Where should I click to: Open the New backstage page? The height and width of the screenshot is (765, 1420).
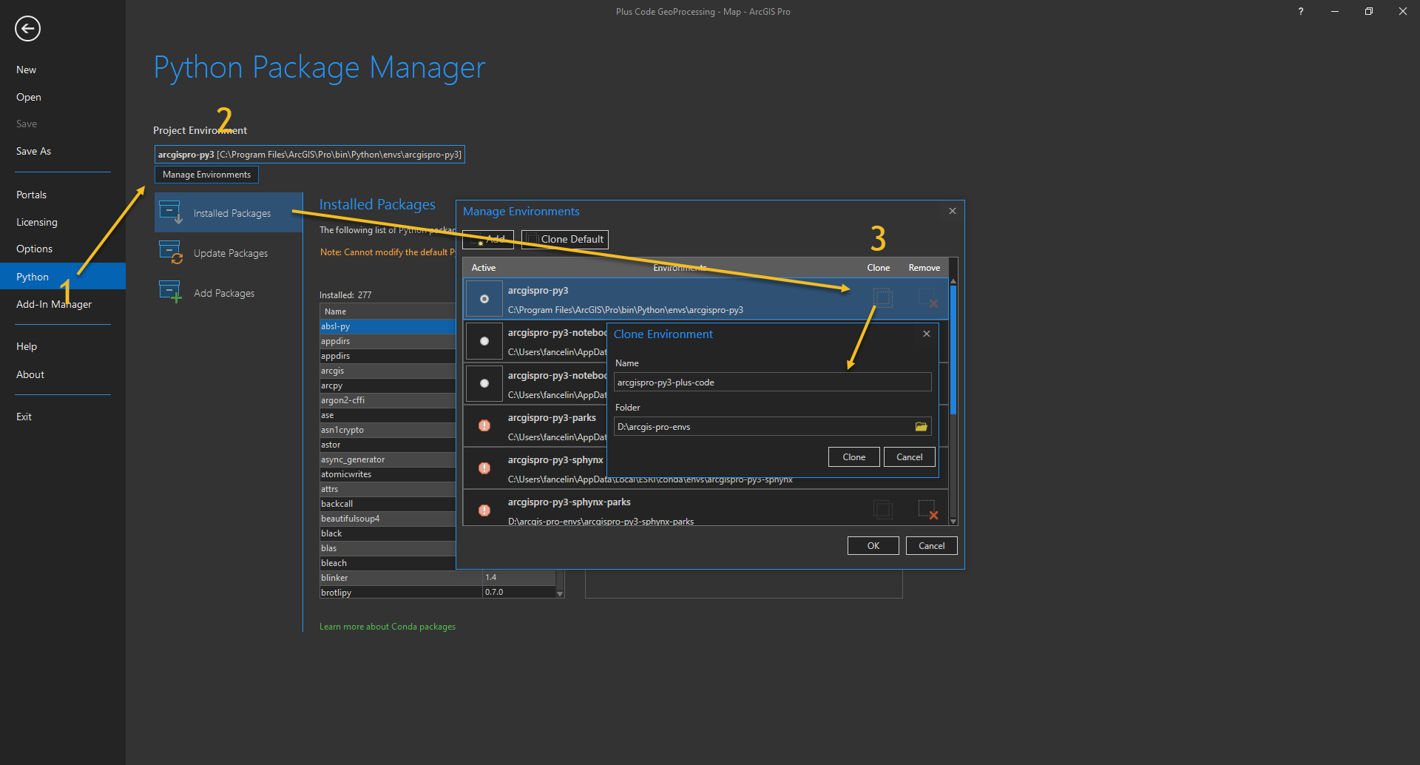[x=26, y=70]
